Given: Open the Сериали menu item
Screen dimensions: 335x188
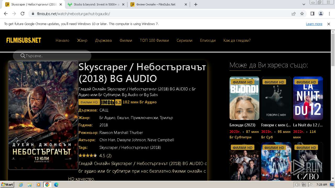Looking at the screenshot, I should click(x=185, y=40).
